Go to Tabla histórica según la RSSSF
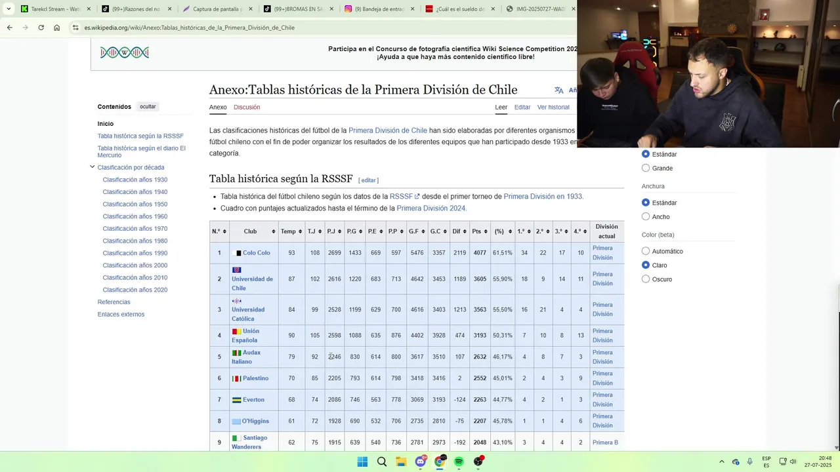Image resolution: width=840 pixels, height=472 pixels. click(x=140, y=136)
